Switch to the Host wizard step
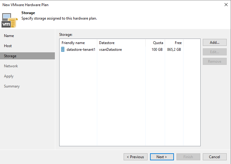Screen dimensions: 231x164 pos(8,46)
